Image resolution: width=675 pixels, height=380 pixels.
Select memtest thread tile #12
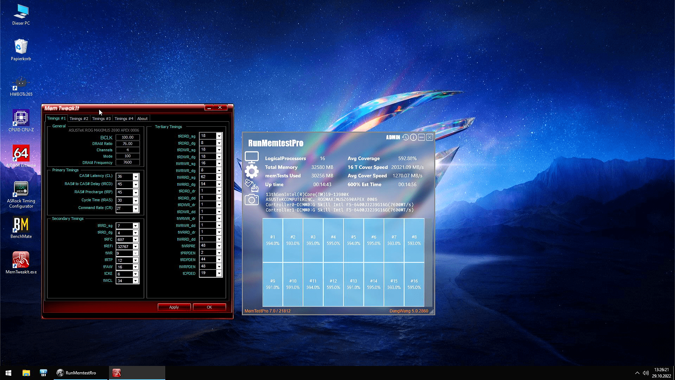(x=333, y=284)
